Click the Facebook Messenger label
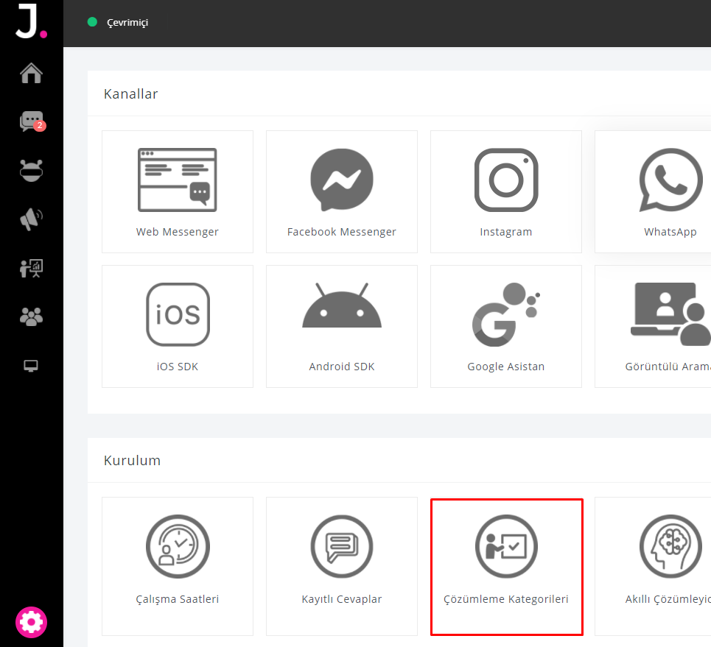Screen dimensions: 711x647 (x=342, y=232)
